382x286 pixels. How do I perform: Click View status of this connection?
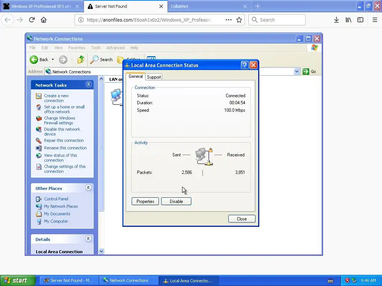(60, 158)
